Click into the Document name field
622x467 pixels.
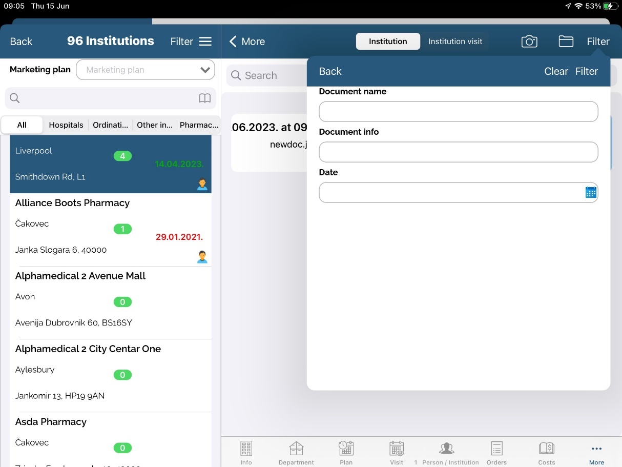tap(458, 112)
